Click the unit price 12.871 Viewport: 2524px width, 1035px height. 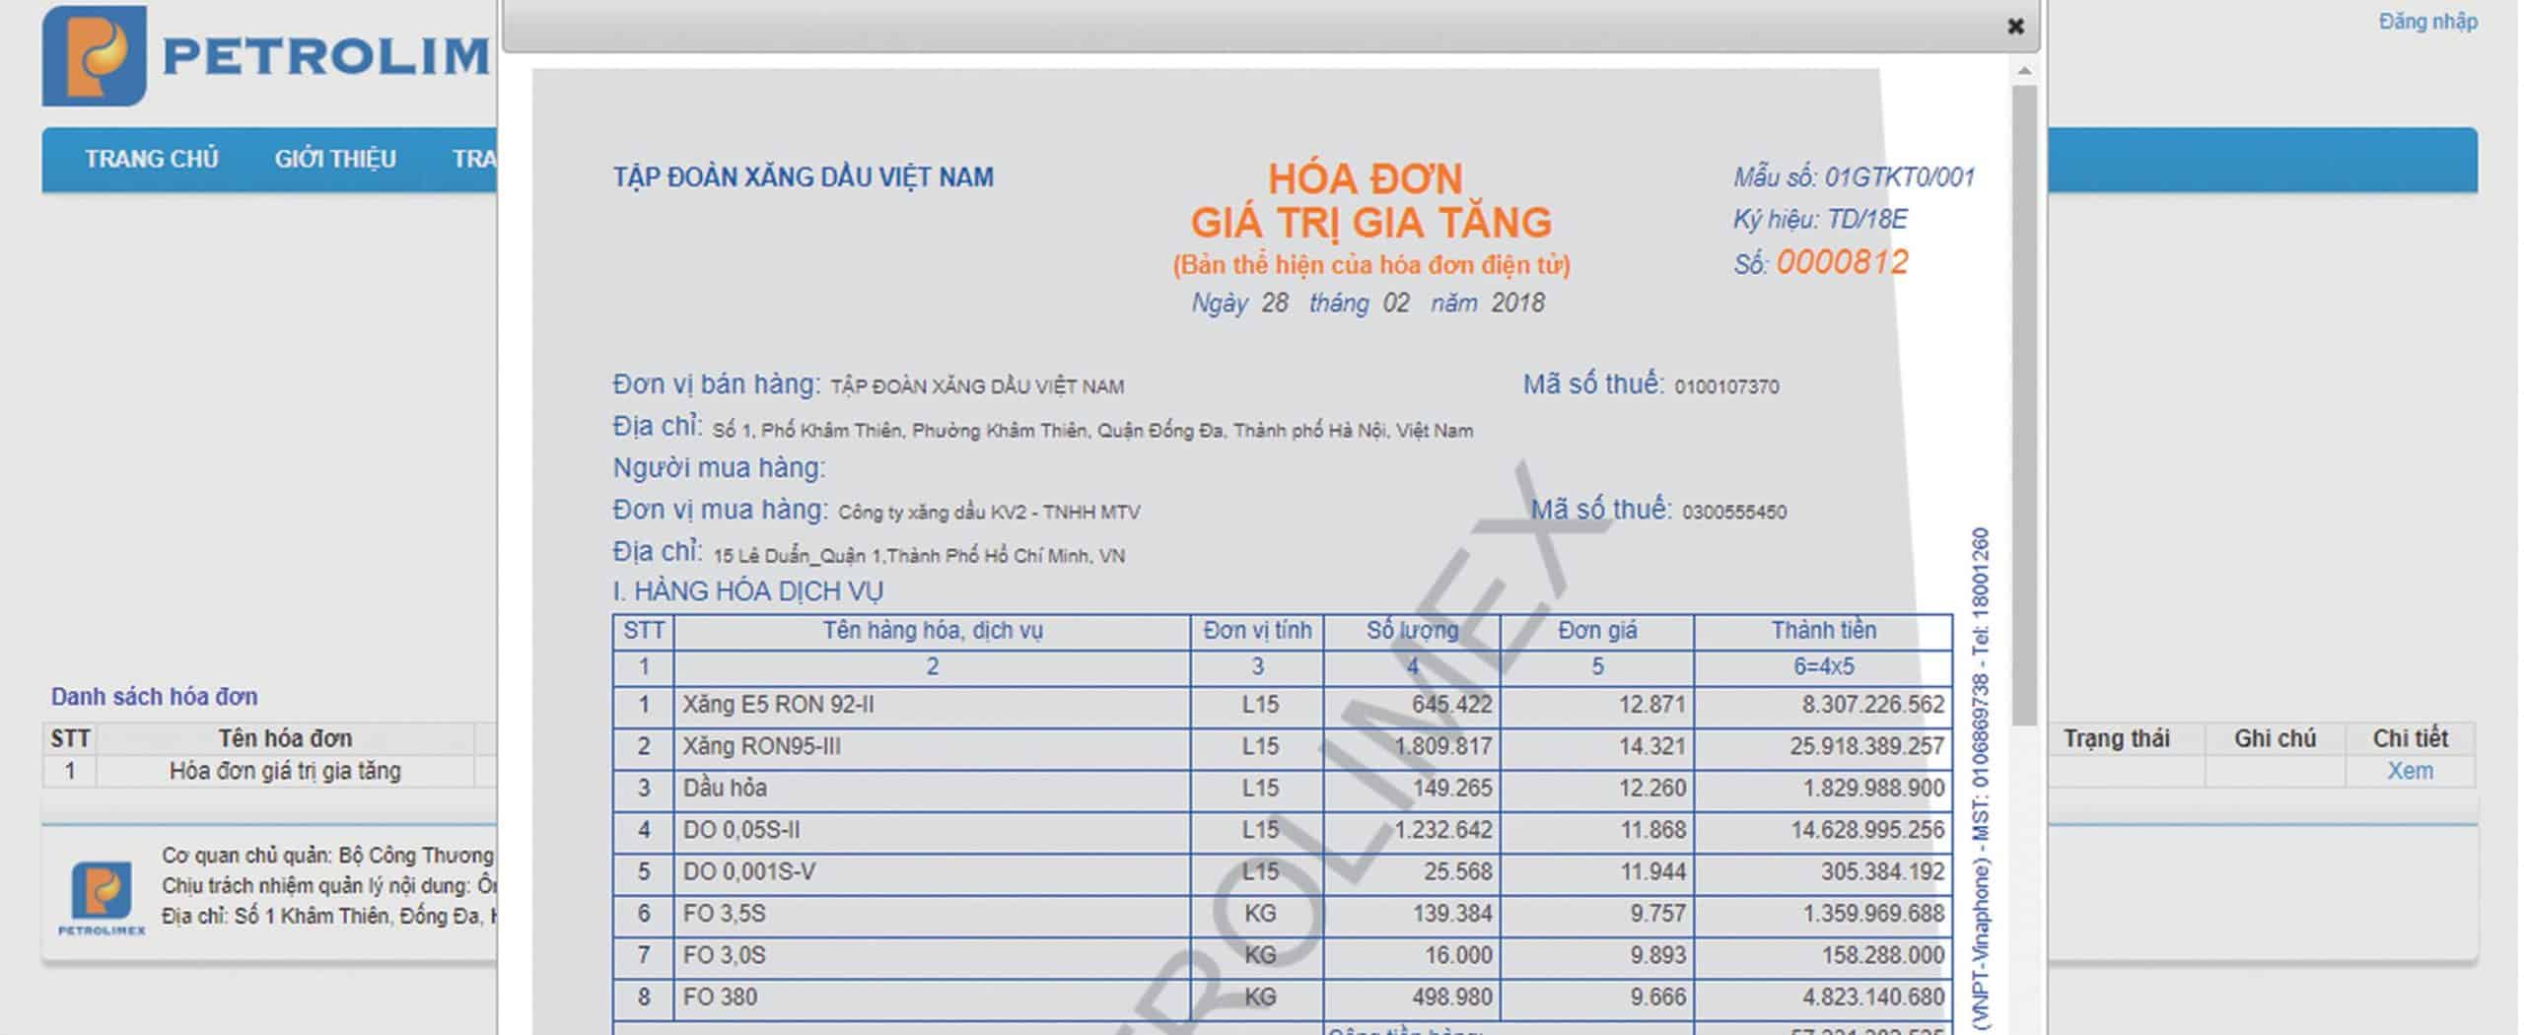coord(1651,705)
